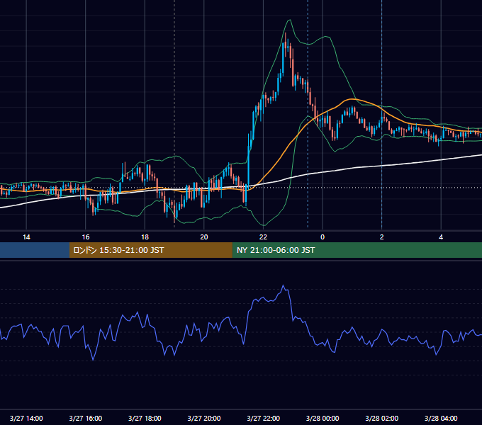This screenshot has height=425, width=482.
Task: Click the 18 hour label on the price chart axis
Action: click(x=145, y=237)
